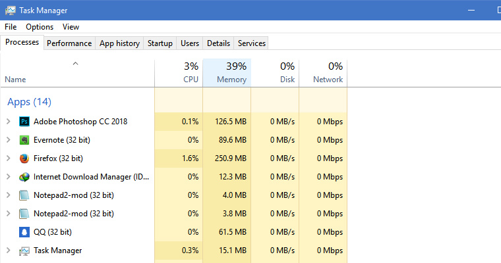Sort processes by the Memory column
The height and width of the screenshot is (263, 501).
(x=227, y=72)
